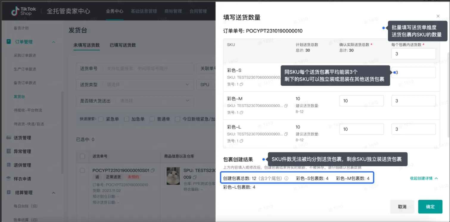Open the 送货类型 dropdown
450x222 pixels.
135,85
